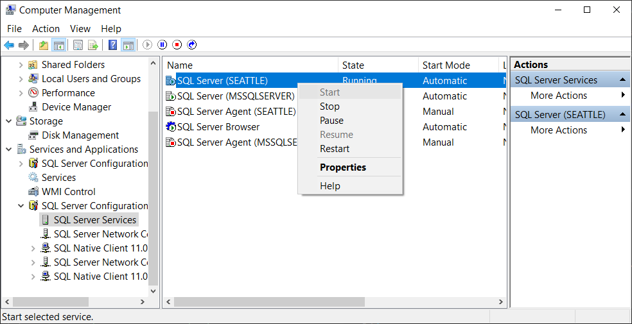Image resolution: width=632 pixels, height=324 pixels.
Task: Expand the Performance tree node
Action: 21,93
